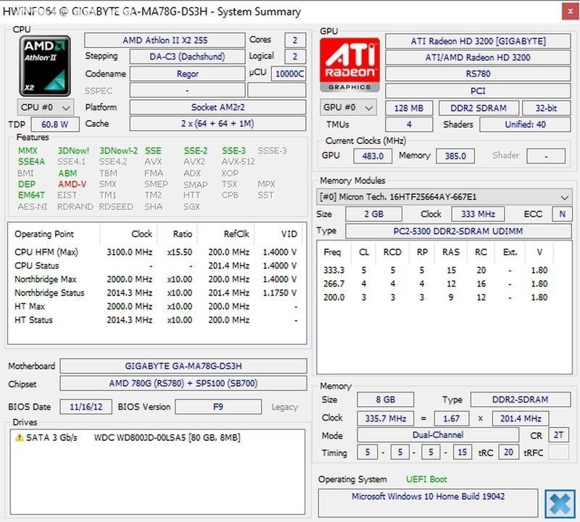Toggle the ECC status field showing N

pos(559,214)
